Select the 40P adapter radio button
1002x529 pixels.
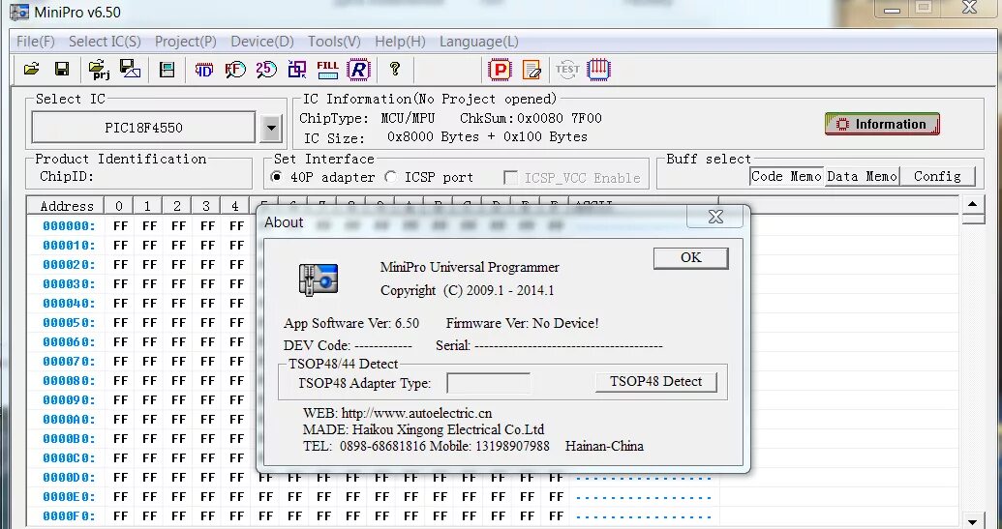click(276, 177)
